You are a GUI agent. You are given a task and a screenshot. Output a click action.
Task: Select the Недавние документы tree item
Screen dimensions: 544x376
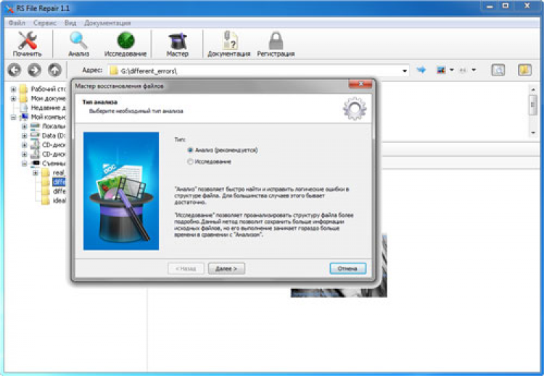(48, 107)
